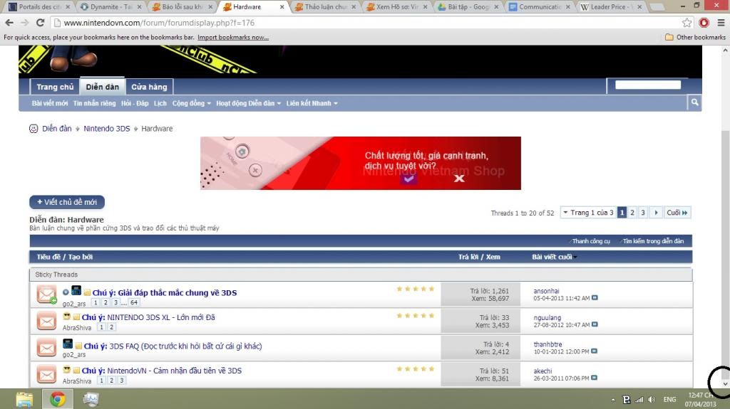Close the Hardware browser tab
The height and width of the screenshot is (409, 730).
282,7
